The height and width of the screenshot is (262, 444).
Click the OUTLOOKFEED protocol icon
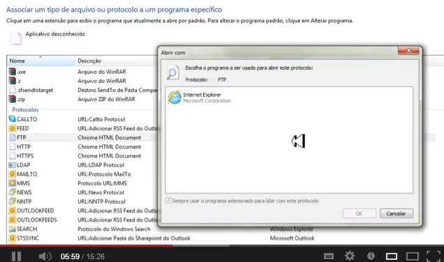pos(12,210)
